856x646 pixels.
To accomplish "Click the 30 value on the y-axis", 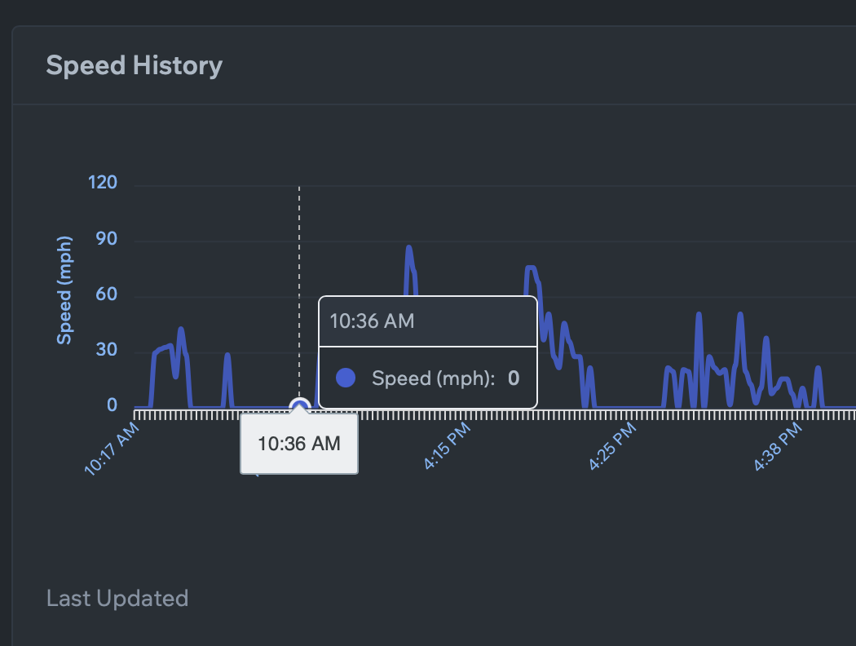I will pyautogui.click(x=106, y=350).
